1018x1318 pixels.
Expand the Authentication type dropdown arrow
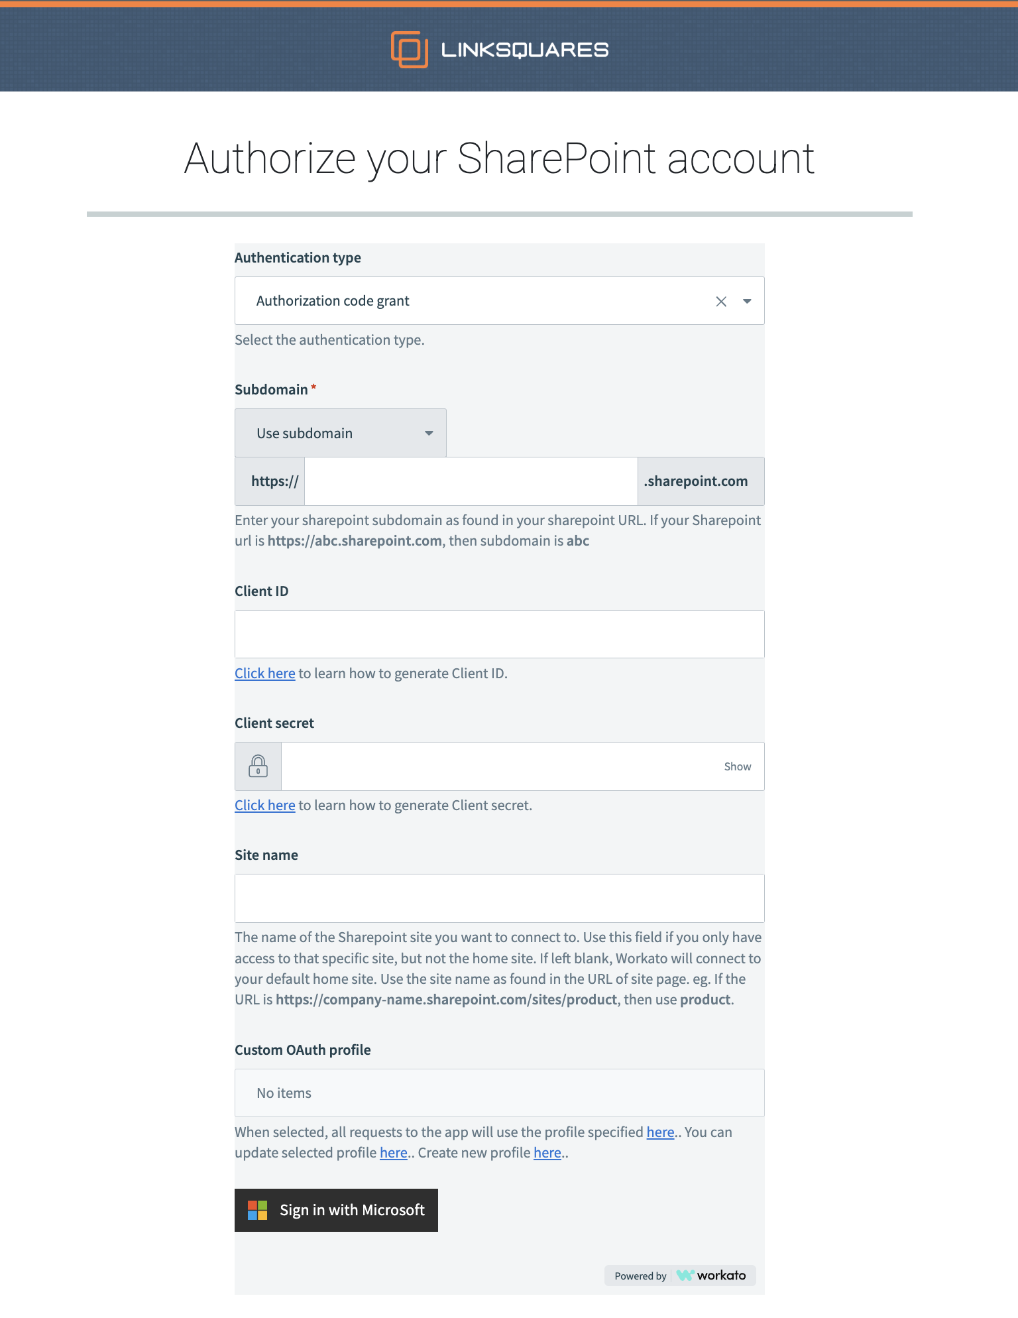click(x=747, y=302)
